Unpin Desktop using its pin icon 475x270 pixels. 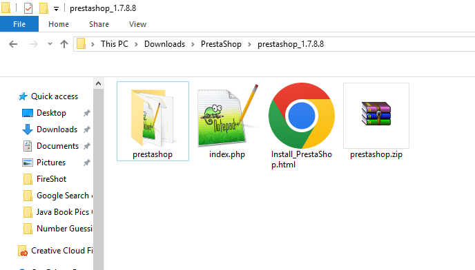click(86, 113)
